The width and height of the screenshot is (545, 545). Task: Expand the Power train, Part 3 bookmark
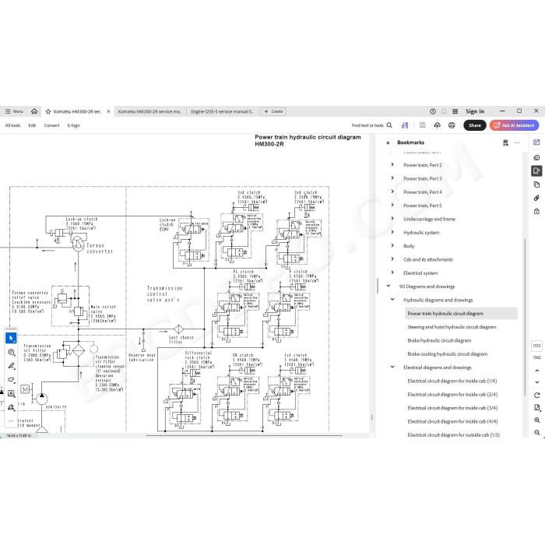[392, 178]
